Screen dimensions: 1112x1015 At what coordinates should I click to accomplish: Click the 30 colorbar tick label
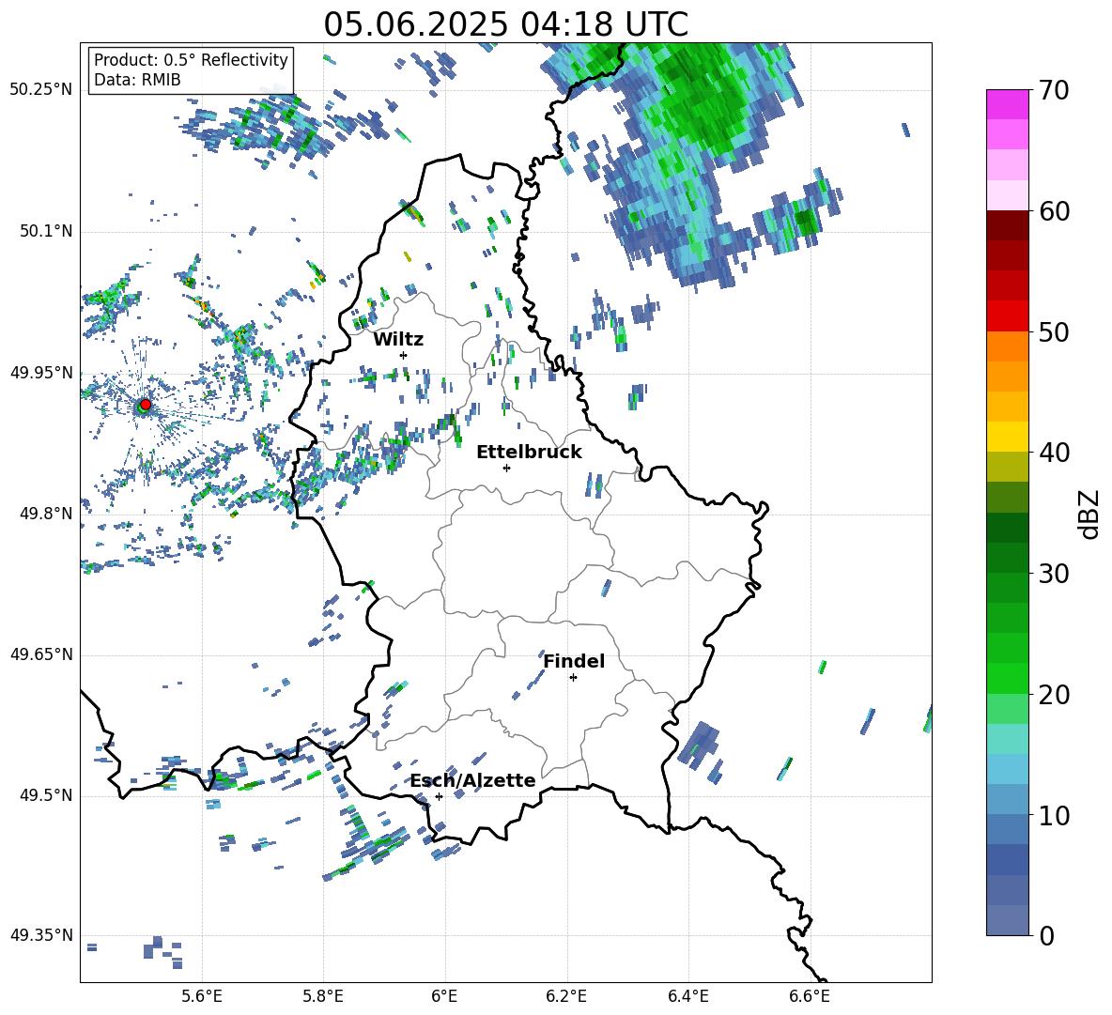(1054, 574)
